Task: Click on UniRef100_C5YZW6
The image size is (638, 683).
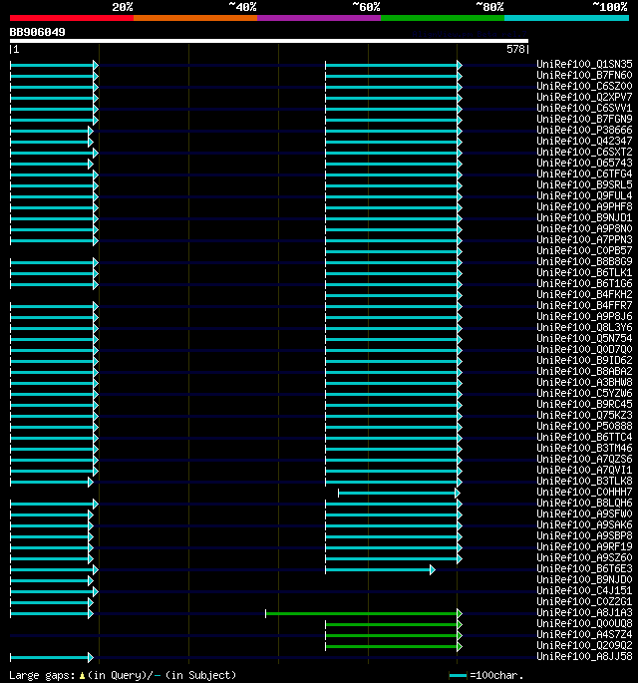Action: click(584, 393)
